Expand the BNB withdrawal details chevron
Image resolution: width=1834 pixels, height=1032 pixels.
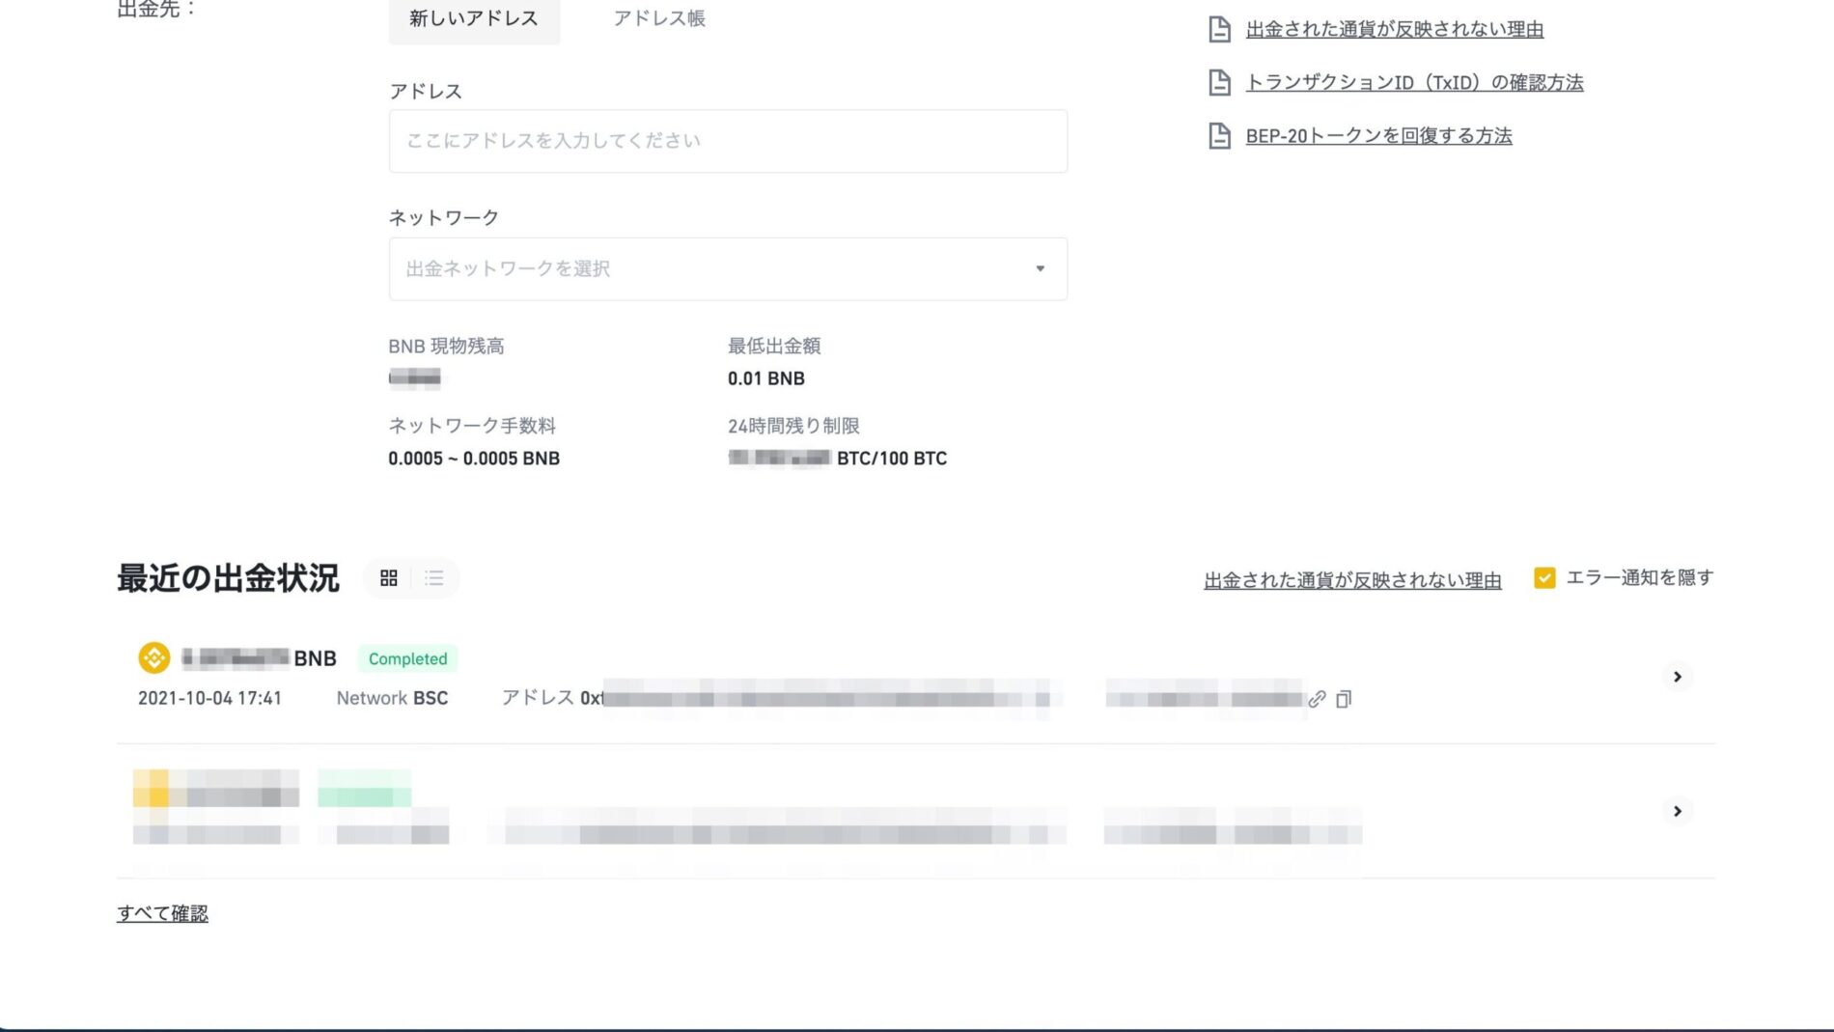coord(1678,677)
